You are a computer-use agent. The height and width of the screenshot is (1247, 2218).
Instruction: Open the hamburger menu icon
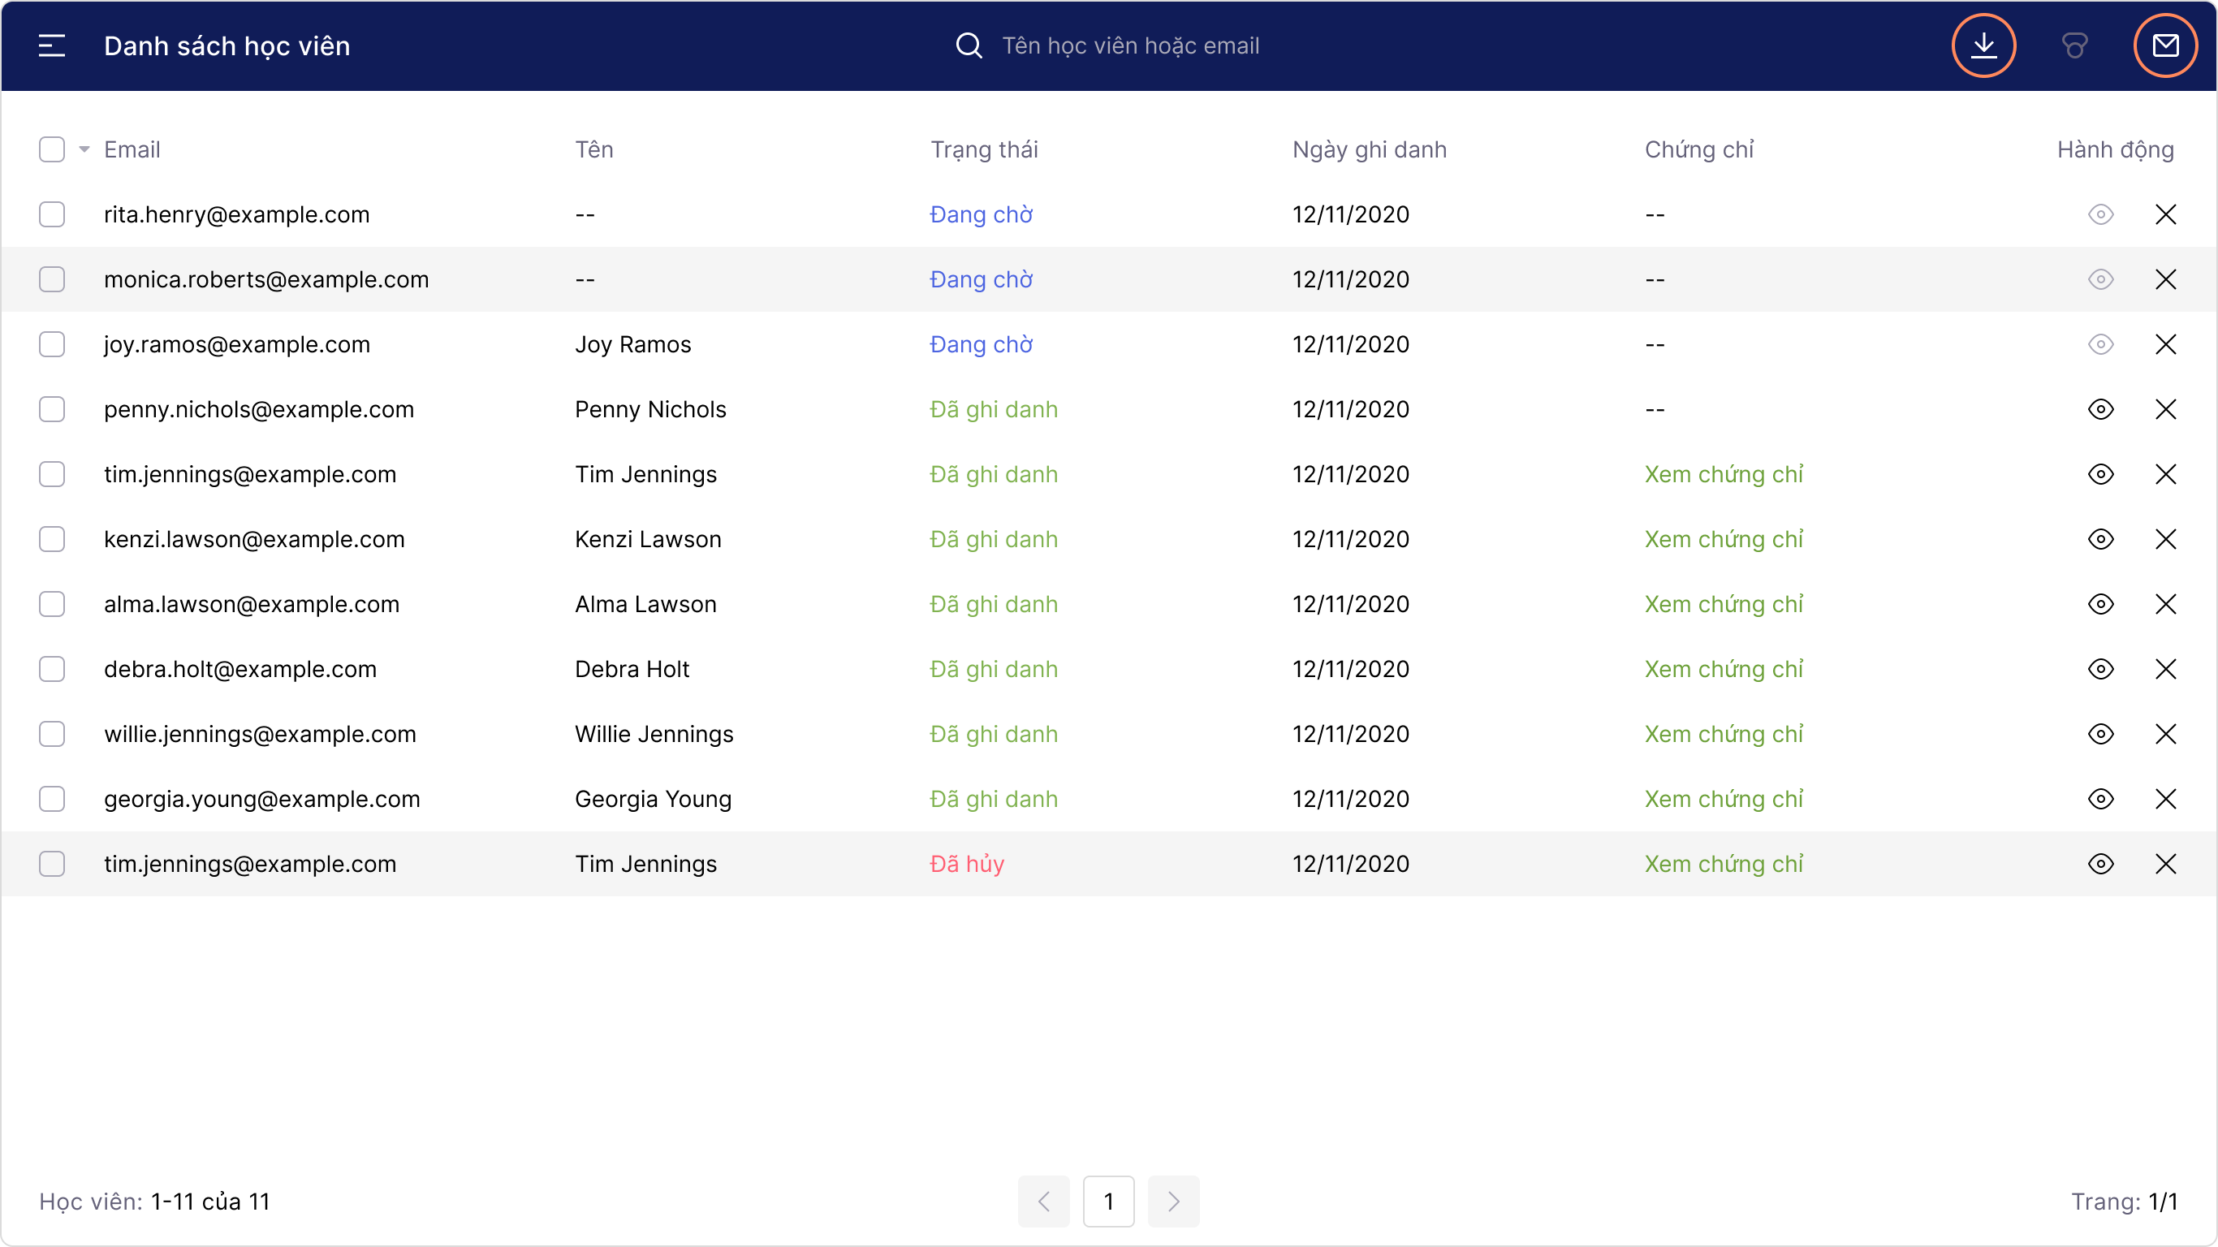coord(52,45)
